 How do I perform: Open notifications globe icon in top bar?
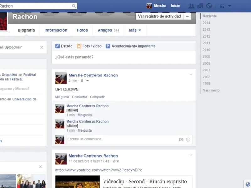click(x=209, y=6)
